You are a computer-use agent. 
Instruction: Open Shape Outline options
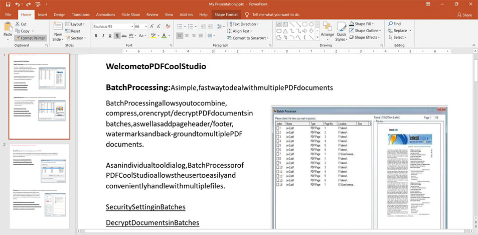point(365,31)
